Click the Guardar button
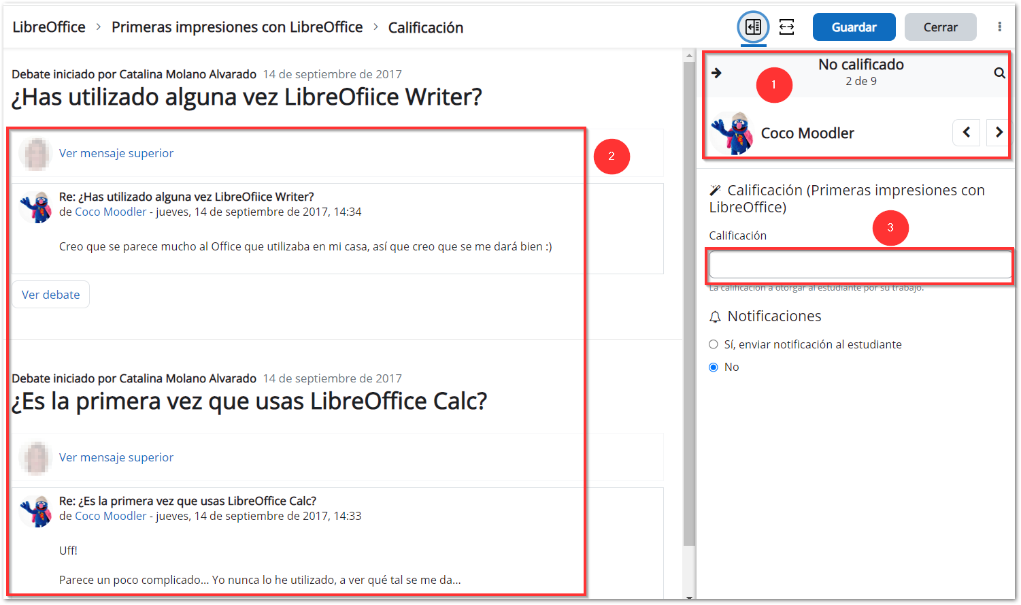The width and height of the screenshot is (1021, 605). (x=854, y=27)
